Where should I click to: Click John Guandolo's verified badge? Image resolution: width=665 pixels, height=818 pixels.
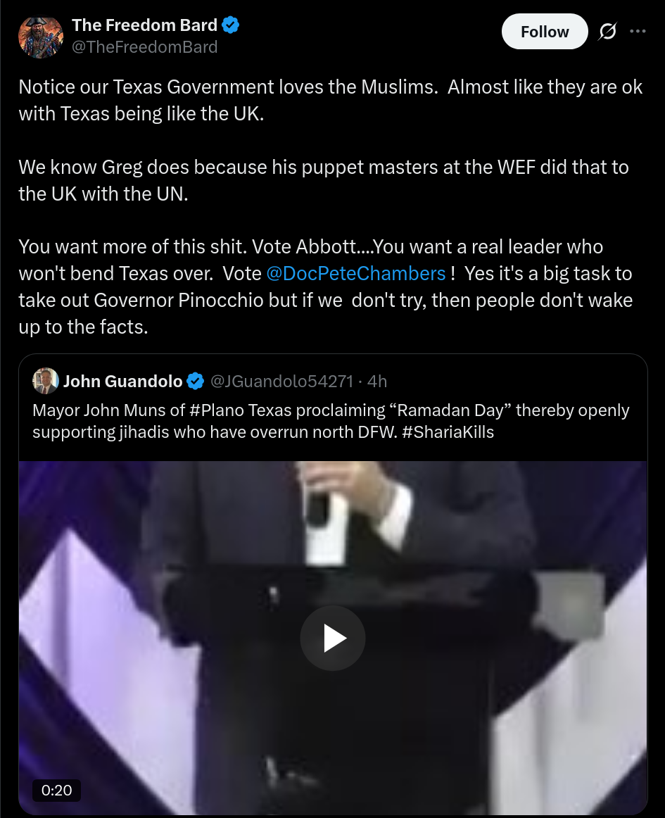pos(196,382)
